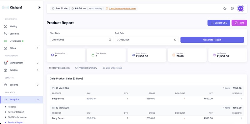Click the Export CSV button
250x124 pixels.
click(x=219, y=23)
